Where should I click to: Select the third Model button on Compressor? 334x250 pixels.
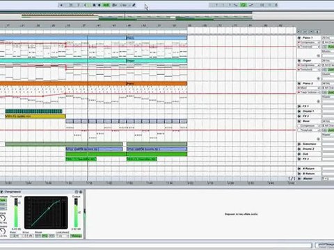coord(51,236)
